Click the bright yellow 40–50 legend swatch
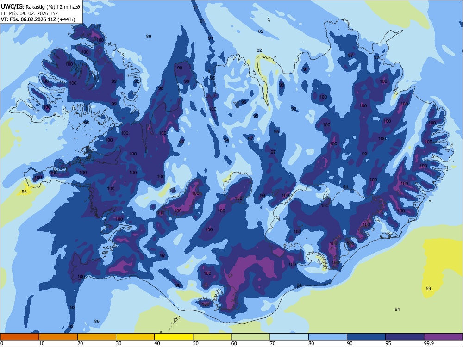This screenshot has height=347, width=463. pyautogui.click(x=174, y=337)
